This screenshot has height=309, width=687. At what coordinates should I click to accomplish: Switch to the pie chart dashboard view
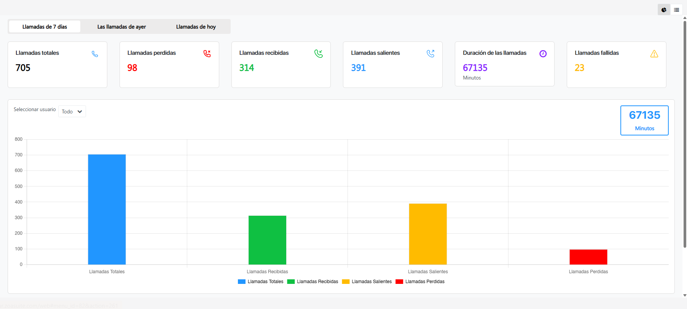click(x=664, y=10)
